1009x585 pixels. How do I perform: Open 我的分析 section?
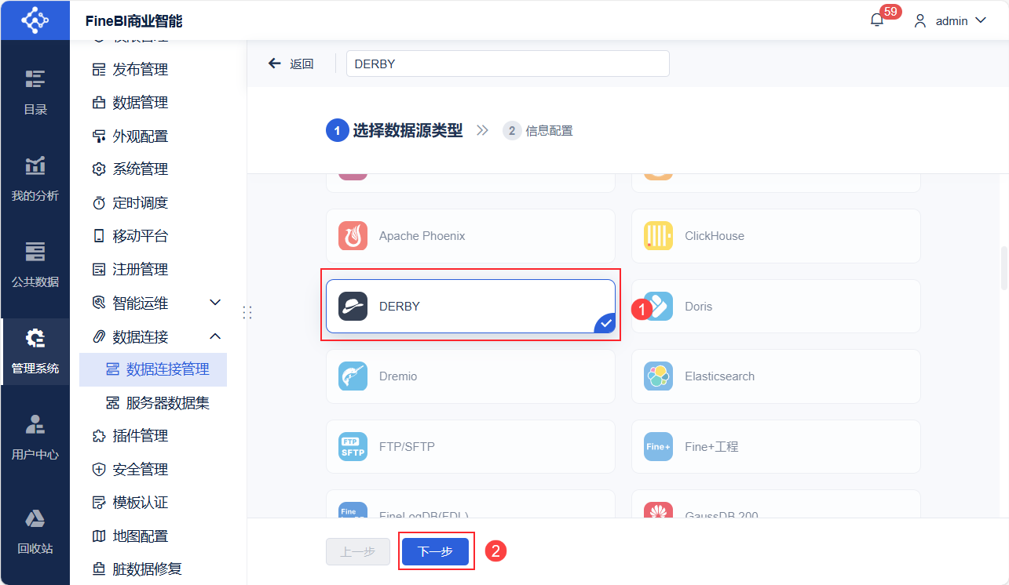tap(35, 179)
